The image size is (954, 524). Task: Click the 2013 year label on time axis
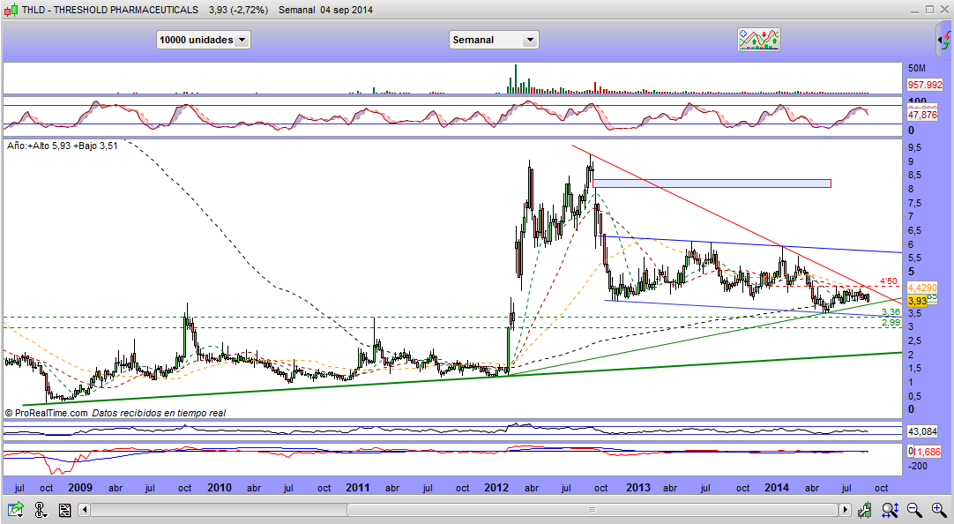638,488
